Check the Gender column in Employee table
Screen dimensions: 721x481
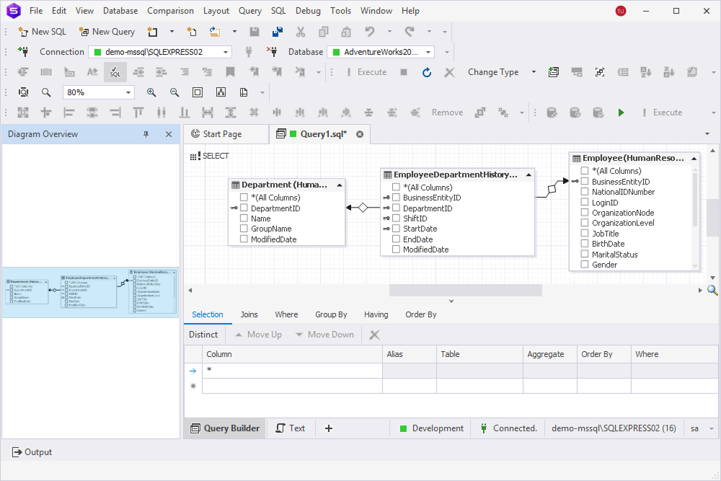pyautogui.click(x=584, y=264)
